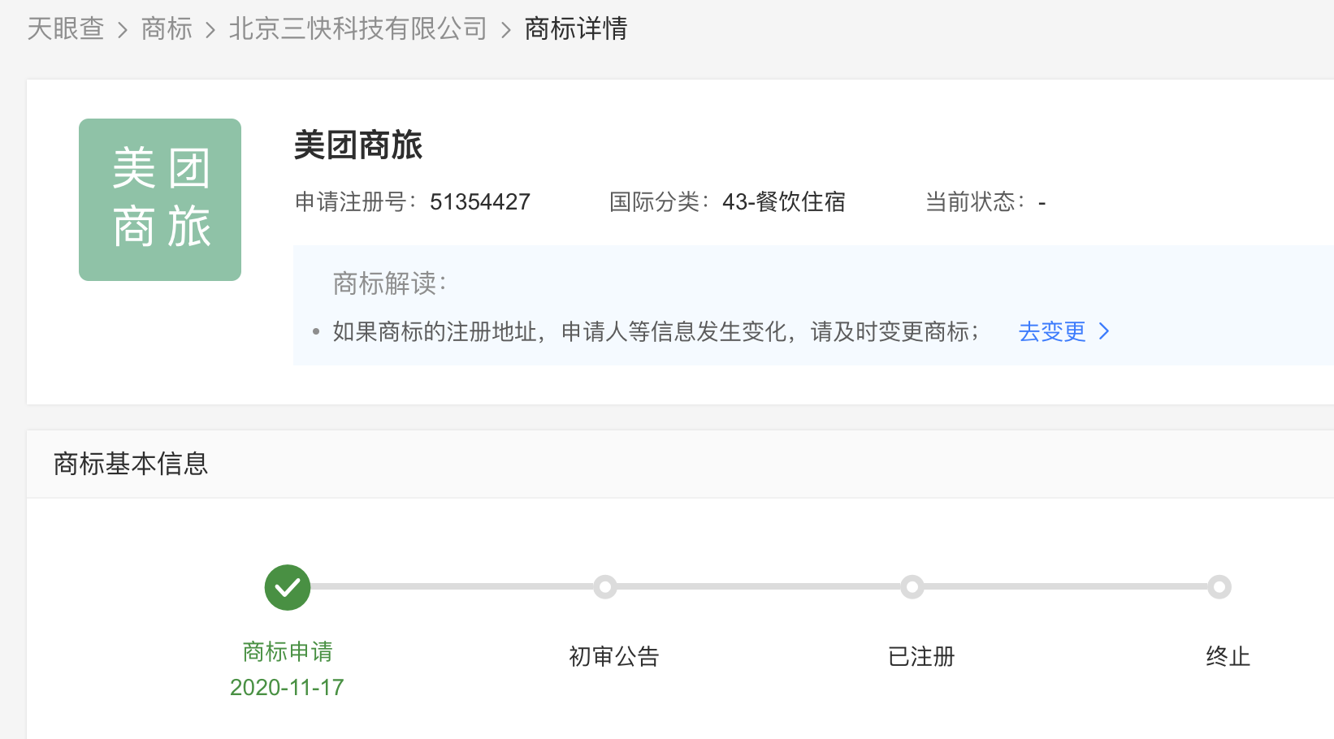Click the application date 2020-11-17
1334x739 pixels.
coord(287,687)
